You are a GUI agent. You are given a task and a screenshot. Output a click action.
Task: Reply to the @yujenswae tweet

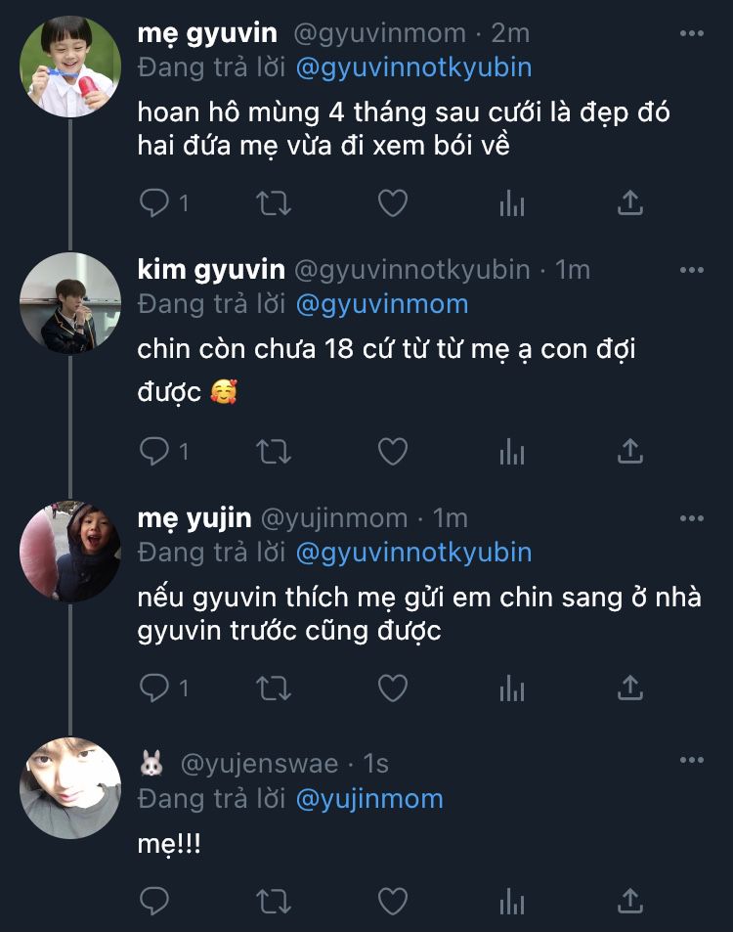tap(154, 900)
